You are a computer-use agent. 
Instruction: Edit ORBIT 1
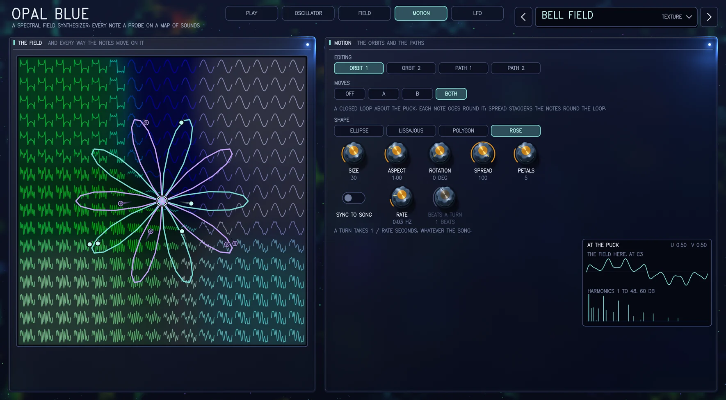click(359, 68)
